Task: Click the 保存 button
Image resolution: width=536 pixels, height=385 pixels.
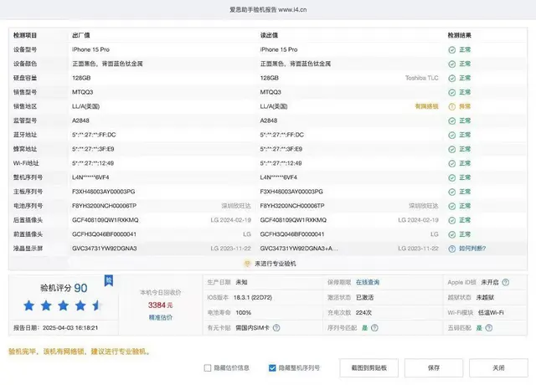Action: [434, 368]
